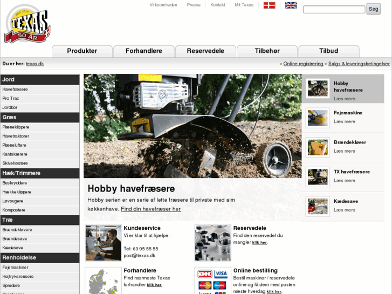Viewport: 392px width, 294px height.
Task: Click the MasterCard logo
Action: click(205, 285)
